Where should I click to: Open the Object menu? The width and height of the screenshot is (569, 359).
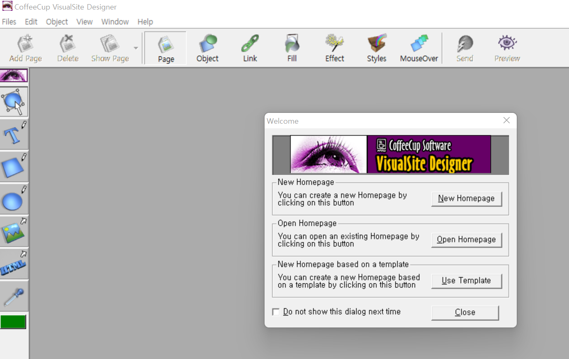click(57, 22)
